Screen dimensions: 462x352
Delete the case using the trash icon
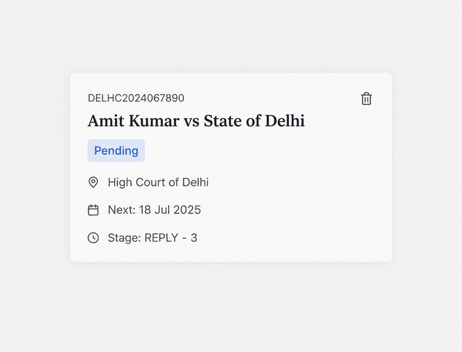366,98
